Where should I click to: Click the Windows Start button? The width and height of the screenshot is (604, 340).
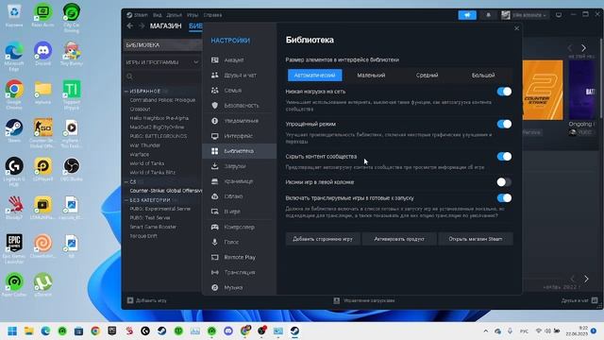pos(12,331)
